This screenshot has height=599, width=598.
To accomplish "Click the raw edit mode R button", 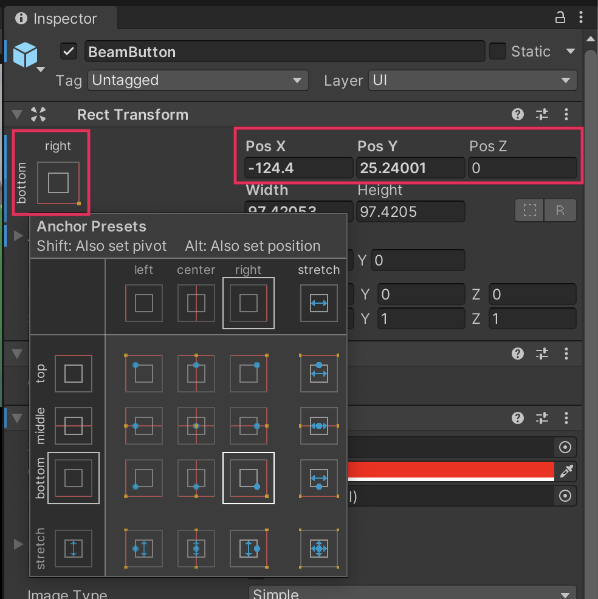I will tap(560, 211).
